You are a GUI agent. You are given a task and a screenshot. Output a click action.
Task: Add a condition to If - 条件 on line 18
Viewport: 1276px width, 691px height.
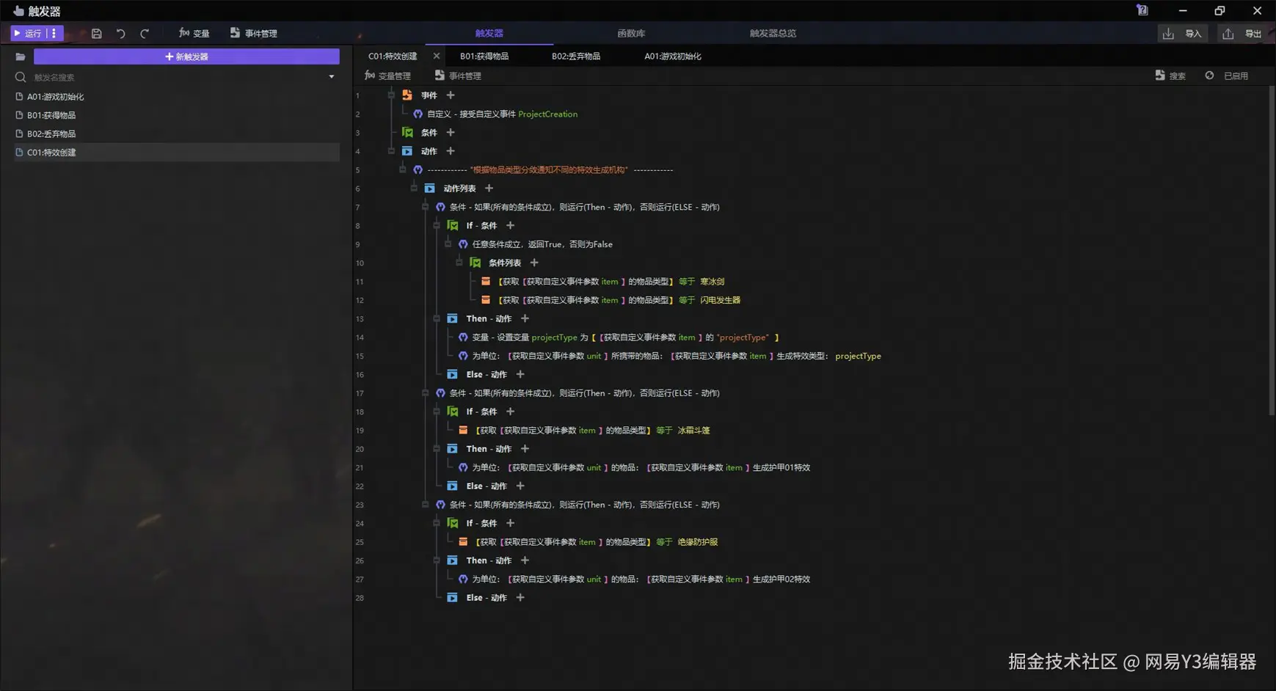coord(510,412)
